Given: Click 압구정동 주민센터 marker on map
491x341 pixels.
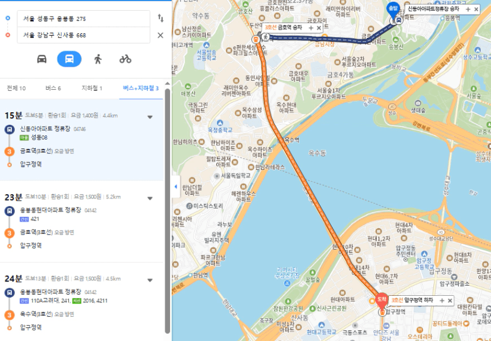Looking at the screenshot, I should click(x=406, y=260).
